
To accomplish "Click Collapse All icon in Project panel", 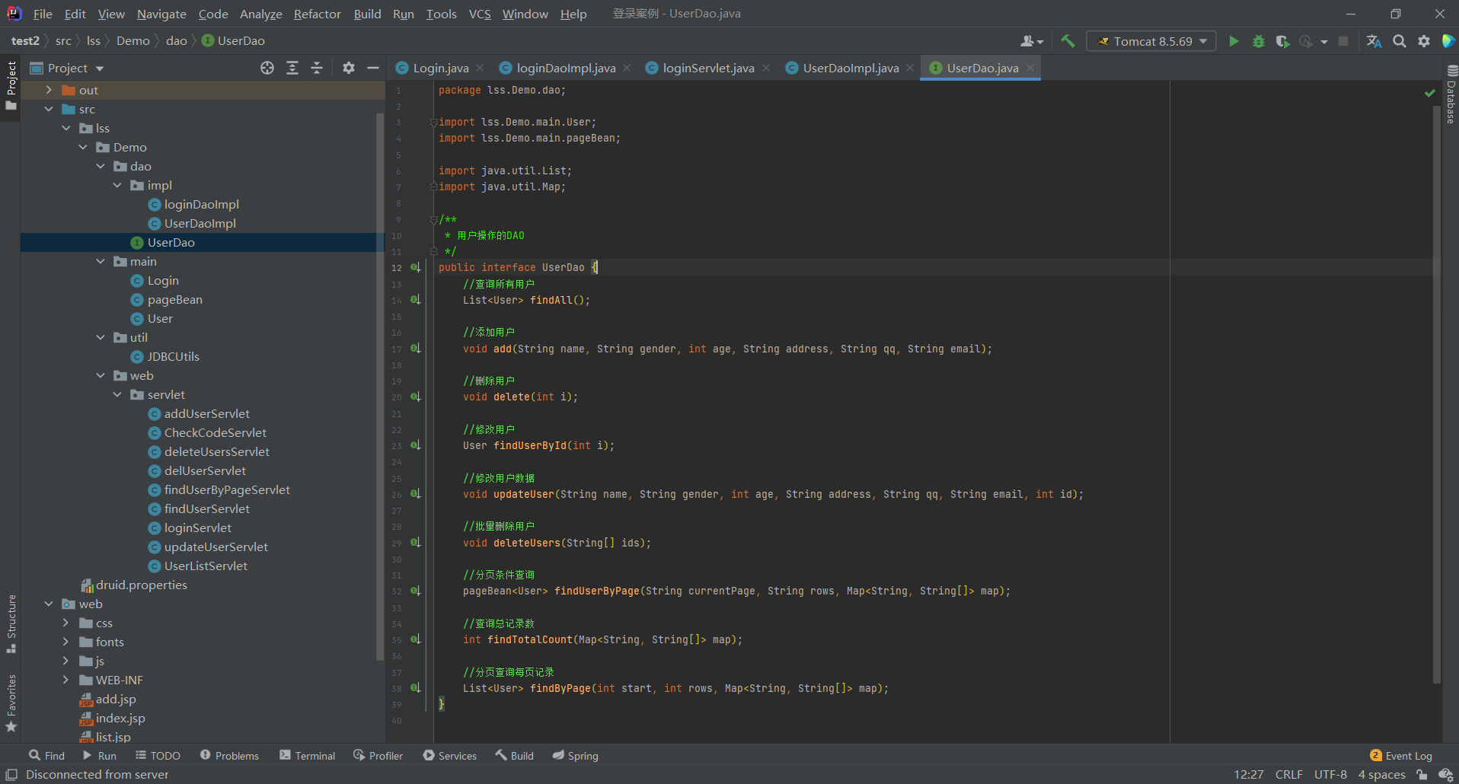I will (x=317, y=68).
